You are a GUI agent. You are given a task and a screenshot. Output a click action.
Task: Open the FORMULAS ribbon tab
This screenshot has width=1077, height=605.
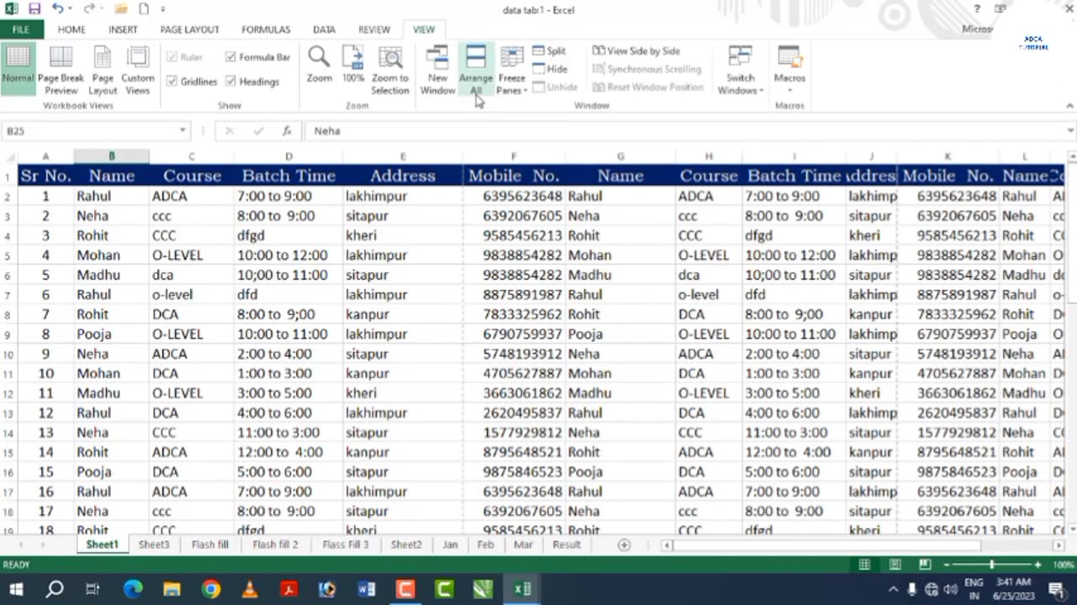266,29
